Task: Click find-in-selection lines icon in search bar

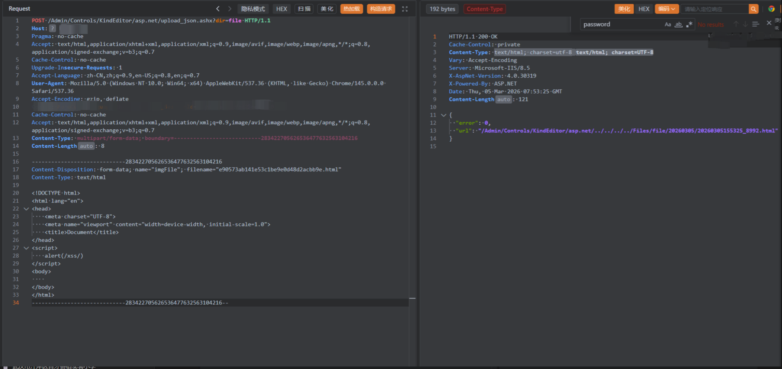Action: [756, 24]
